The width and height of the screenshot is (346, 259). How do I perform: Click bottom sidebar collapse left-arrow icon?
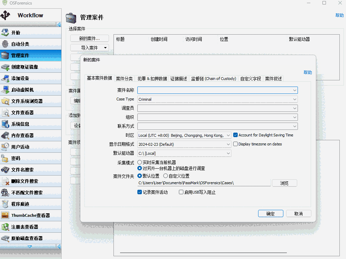click(x=59, y=247)
